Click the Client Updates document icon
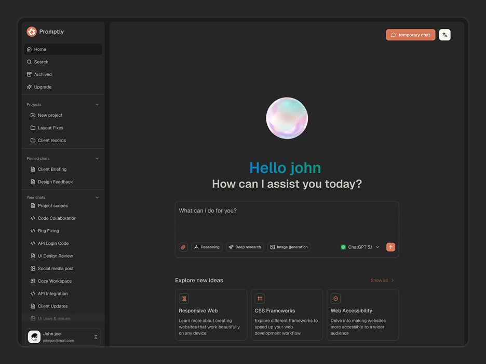486x364 pixels. [33, 306]
